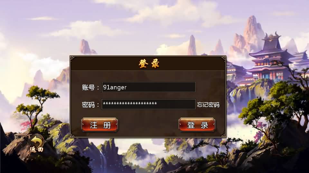Click the 账号 account label
The height and width of the screenshot is (173, 309).
coord(88,87)
